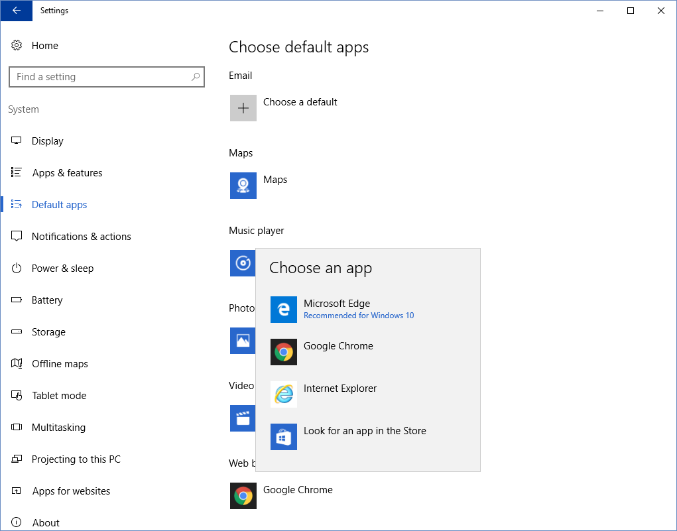Open Notifications & actions settings

81,237
